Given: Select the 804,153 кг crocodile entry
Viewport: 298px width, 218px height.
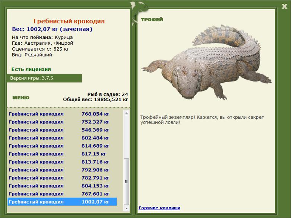Looking at the screenshot, I should tap(62, 186).
